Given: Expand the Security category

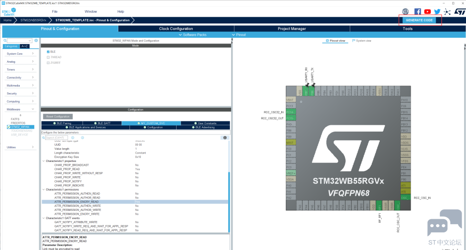Looking at the screenshot, I should [x=20, y=93].
